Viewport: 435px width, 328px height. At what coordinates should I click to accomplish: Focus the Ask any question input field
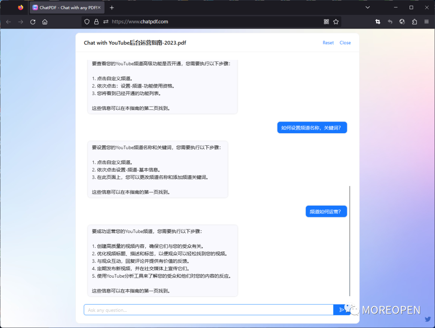click(209, 310)
